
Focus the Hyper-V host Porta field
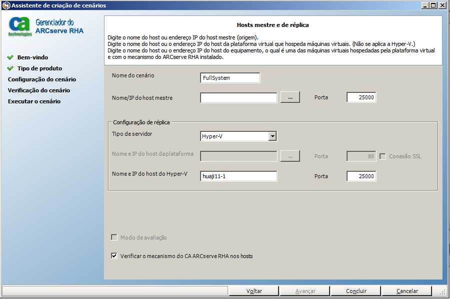point(361,176)
